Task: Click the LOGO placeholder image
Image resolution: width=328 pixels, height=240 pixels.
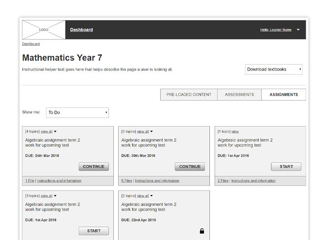Action: tap(44, 30)
